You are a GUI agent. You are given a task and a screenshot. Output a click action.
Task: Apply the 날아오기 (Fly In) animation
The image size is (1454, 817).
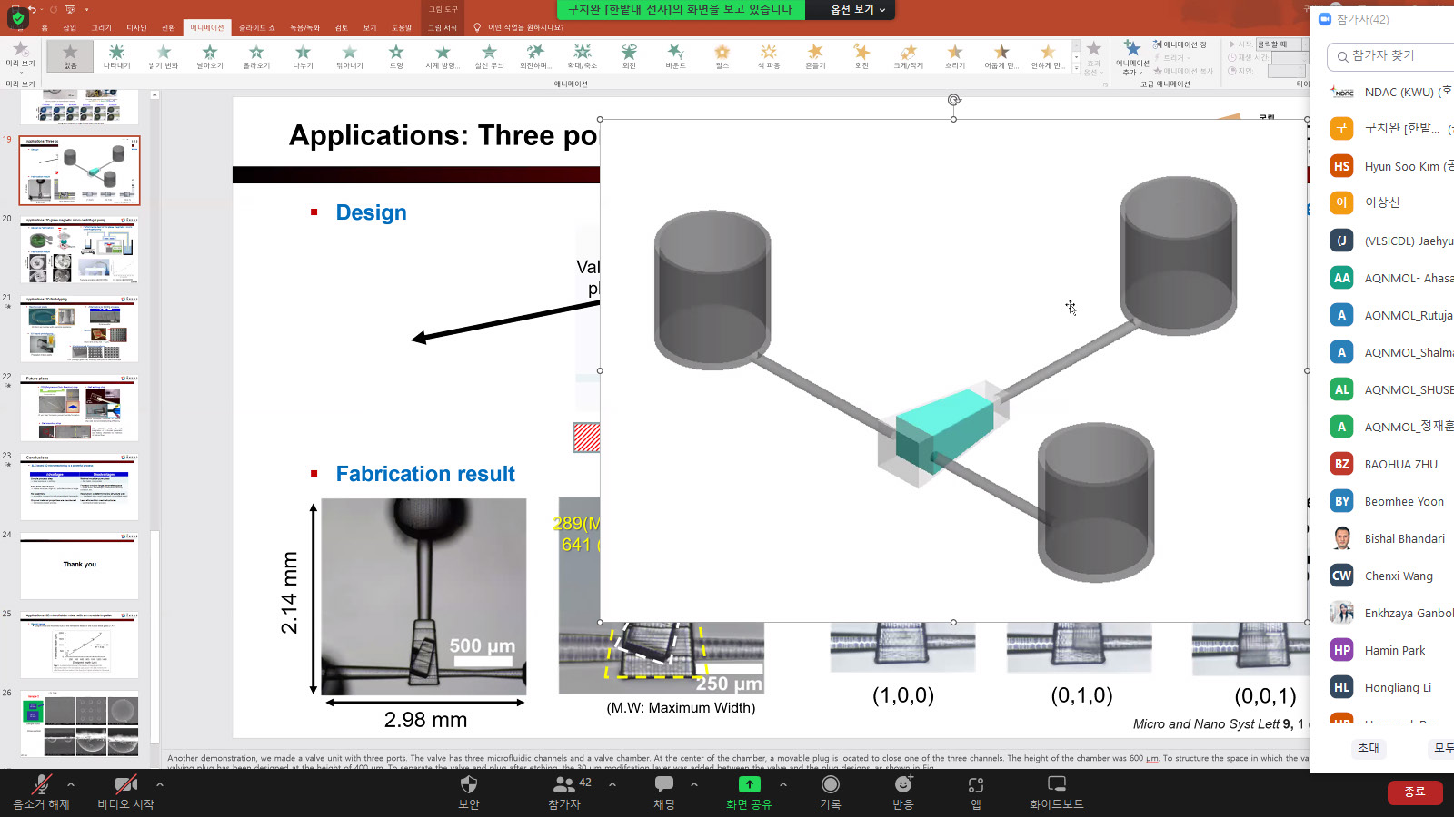[x=210, y=55]
